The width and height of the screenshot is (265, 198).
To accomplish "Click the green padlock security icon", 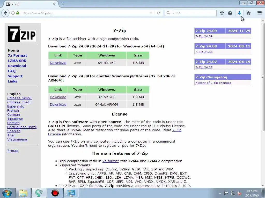I will [x=18, y=13].
